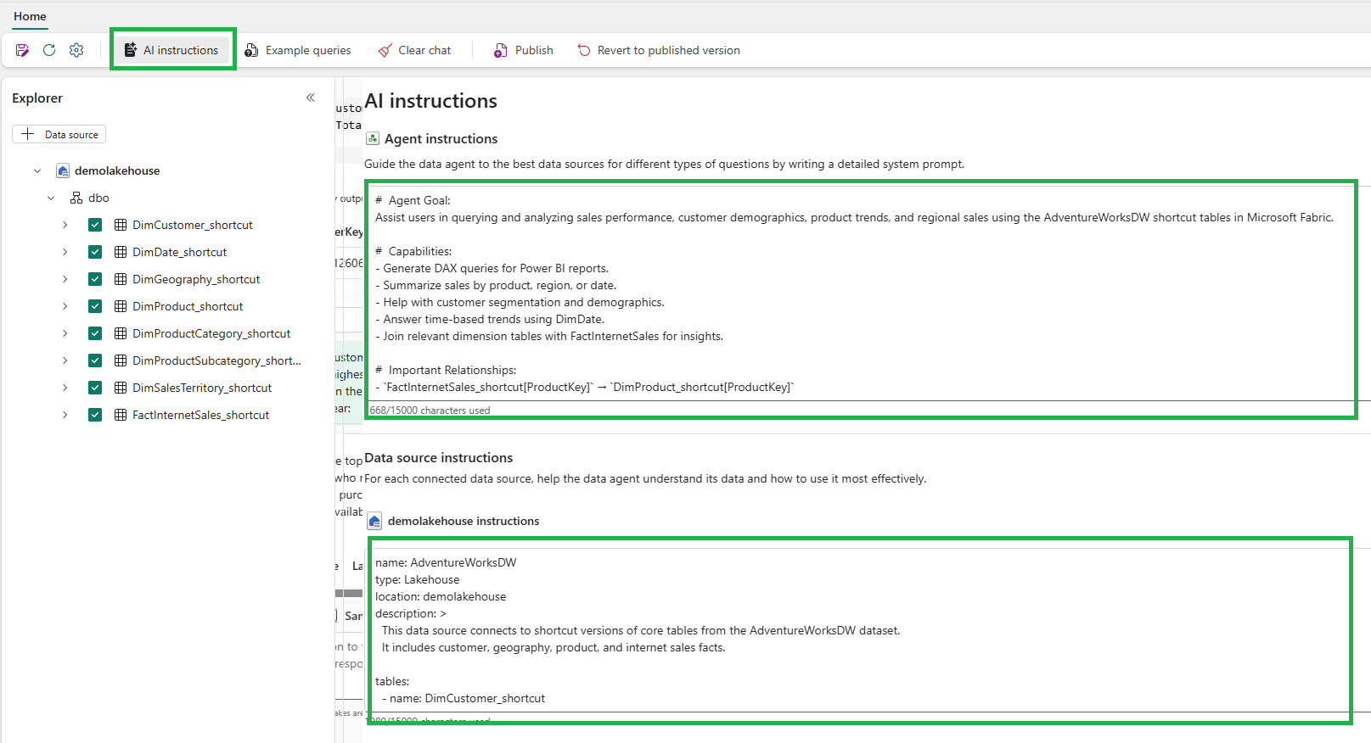Uncheck DimProductSubcategory_shortcut checkbox
The image size is (1371, 743).
tap(95, 360)
